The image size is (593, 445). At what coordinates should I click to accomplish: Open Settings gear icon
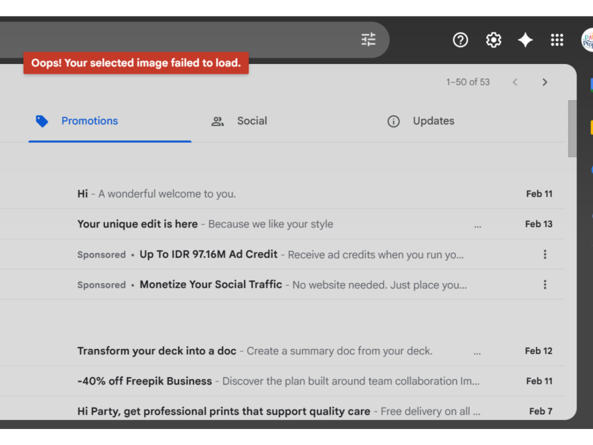pyautogui.click(x=493, y=40)
